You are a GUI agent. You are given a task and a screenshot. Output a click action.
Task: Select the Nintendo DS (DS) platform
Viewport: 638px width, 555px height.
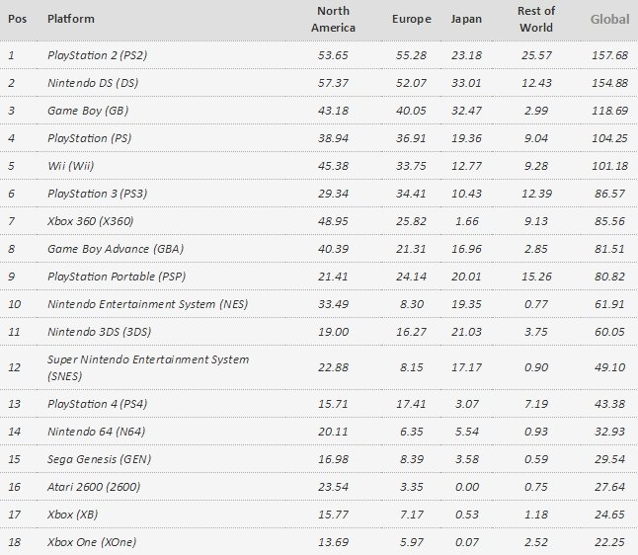pyautogui.click(x=93, y=83)
